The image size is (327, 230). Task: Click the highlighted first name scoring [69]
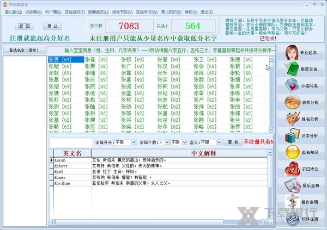coord(66,59)
